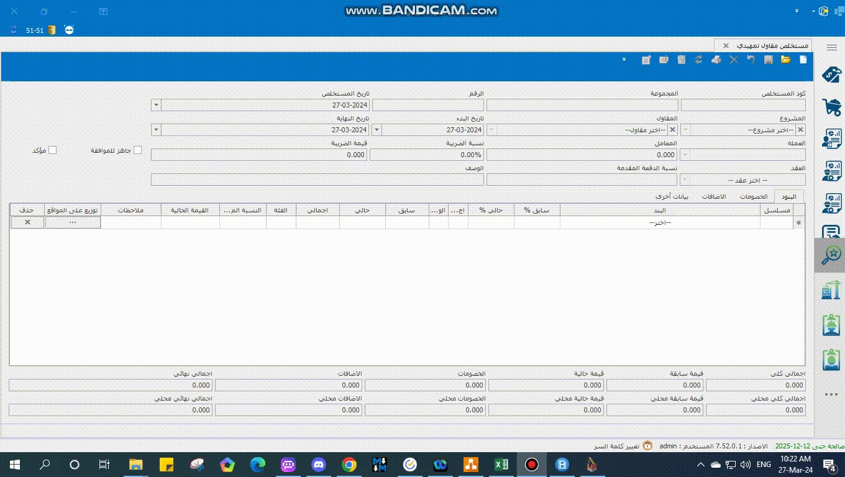The image size is (845, 477).
Task: Toggle the مؤكد checkbox
Action: pyautogui.click(x=53, y=150)
